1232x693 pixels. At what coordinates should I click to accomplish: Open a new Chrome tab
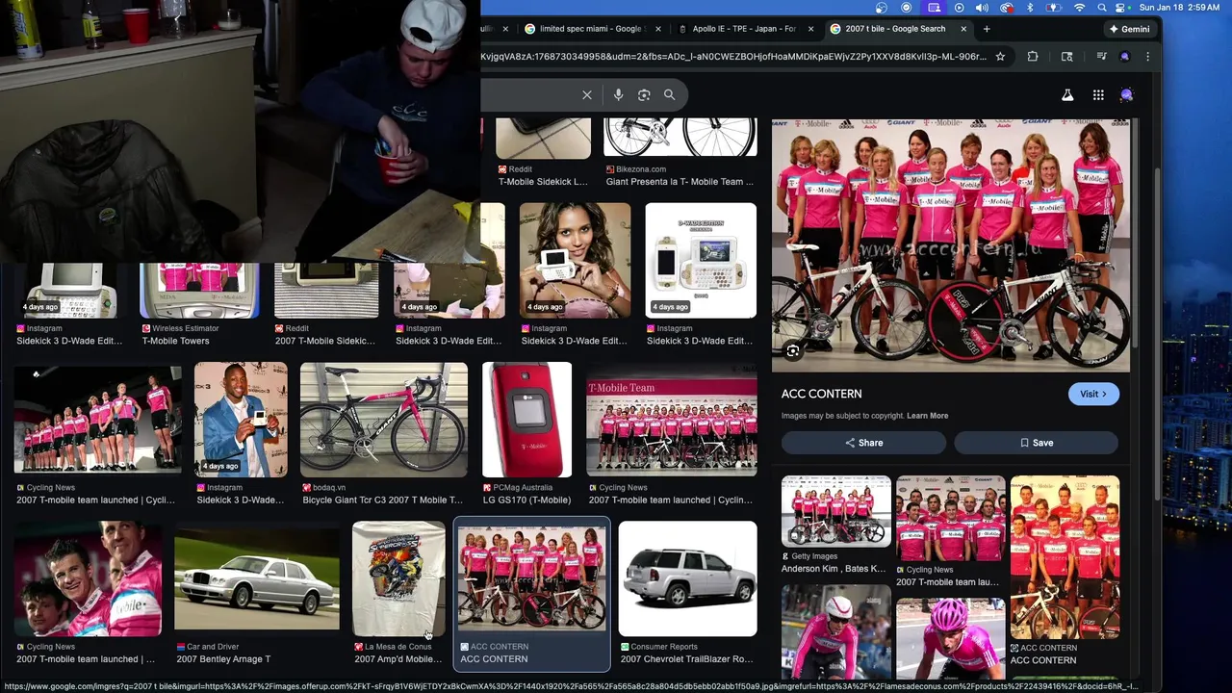(x=987, y=29)
